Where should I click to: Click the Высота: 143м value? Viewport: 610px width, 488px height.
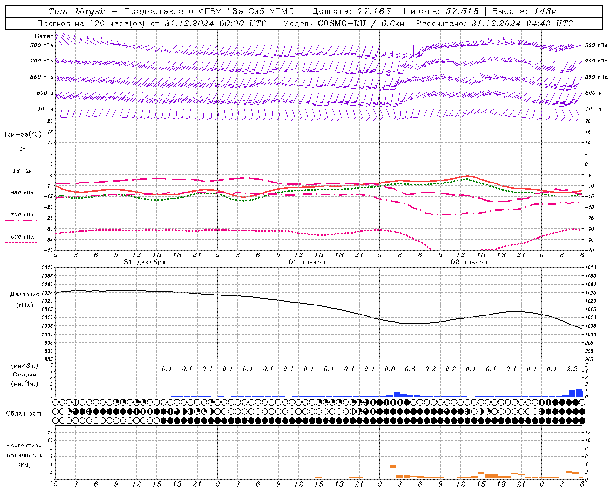point(524,11)
